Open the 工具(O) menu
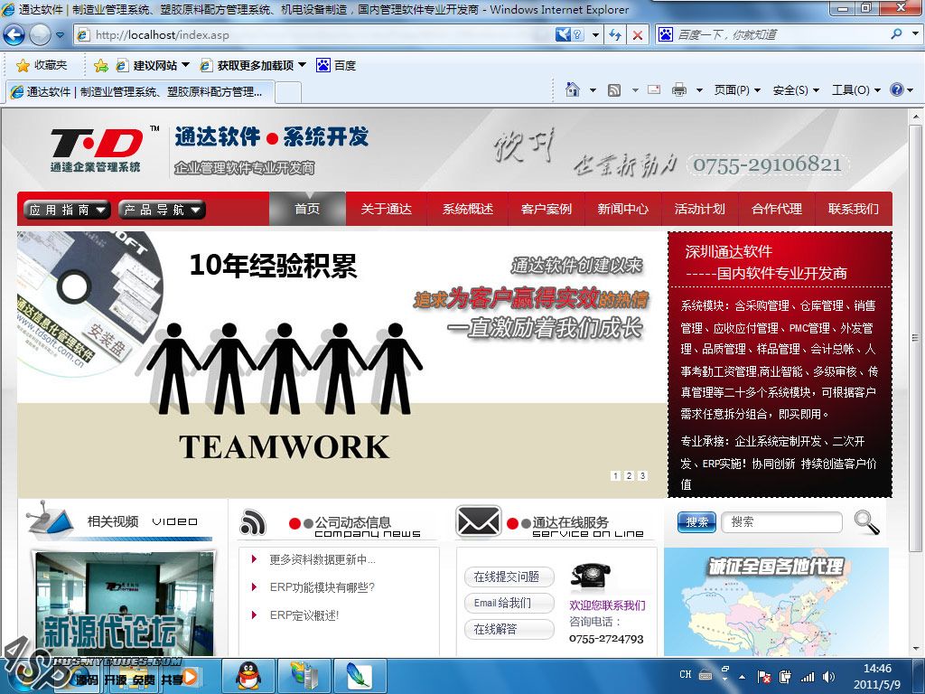The width and height of the screenshot is (925, 694). pyautogui.click(x=856, y=89)
